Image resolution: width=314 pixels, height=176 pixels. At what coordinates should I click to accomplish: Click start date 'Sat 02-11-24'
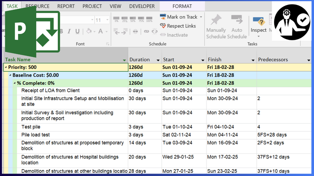click(x=177, y=135)
